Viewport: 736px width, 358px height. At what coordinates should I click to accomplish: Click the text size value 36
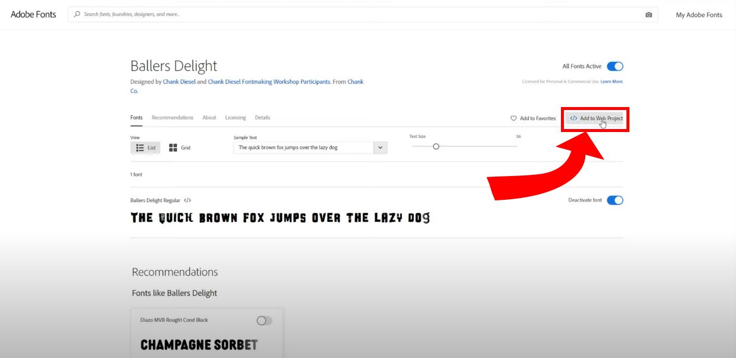[x=518, y=137]
